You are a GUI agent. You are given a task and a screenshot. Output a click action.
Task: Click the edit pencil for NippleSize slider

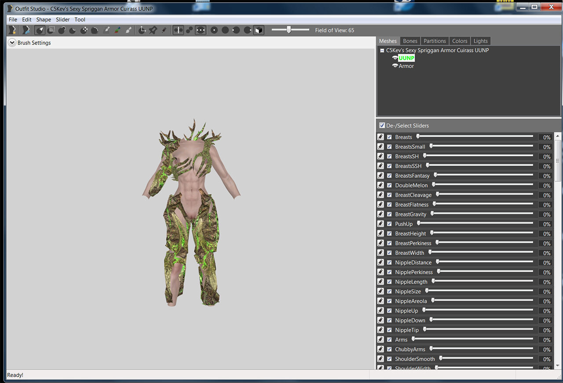pos(381,291)
